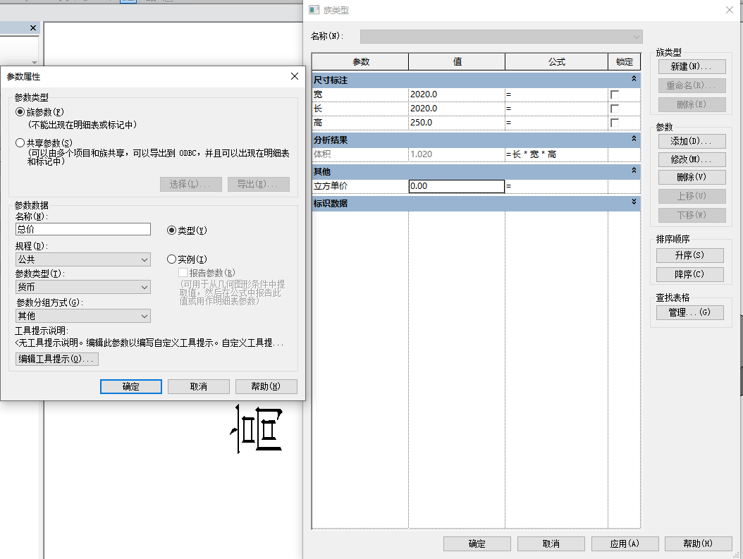Open the 规程 dropdown

coord(83,259)
